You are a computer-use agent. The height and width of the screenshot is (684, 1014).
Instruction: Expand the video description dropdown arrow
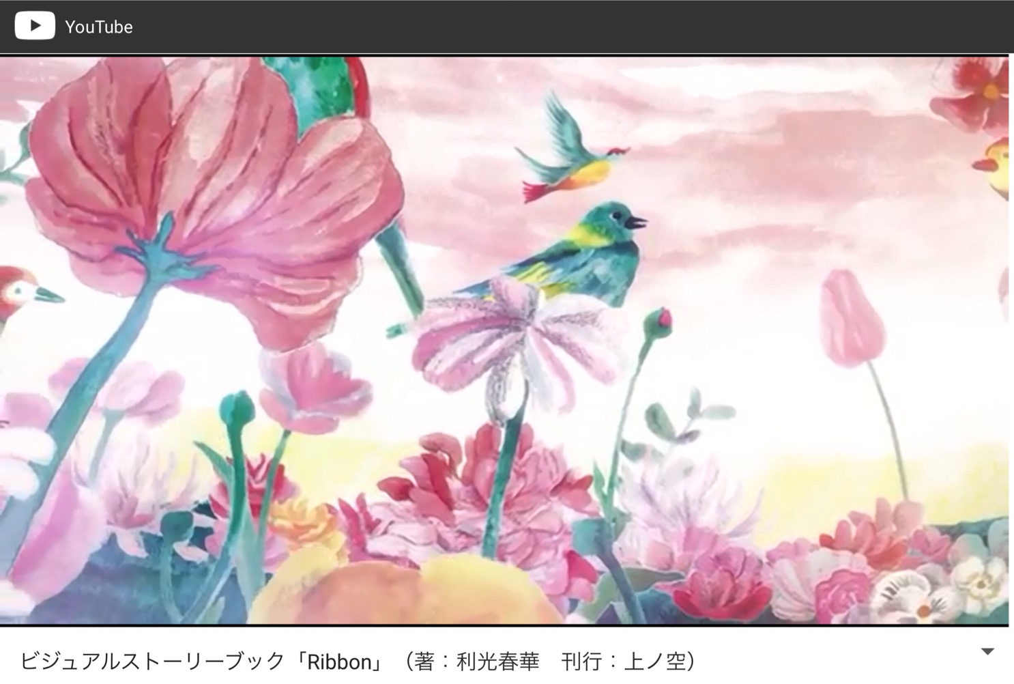tap(987, 652)
